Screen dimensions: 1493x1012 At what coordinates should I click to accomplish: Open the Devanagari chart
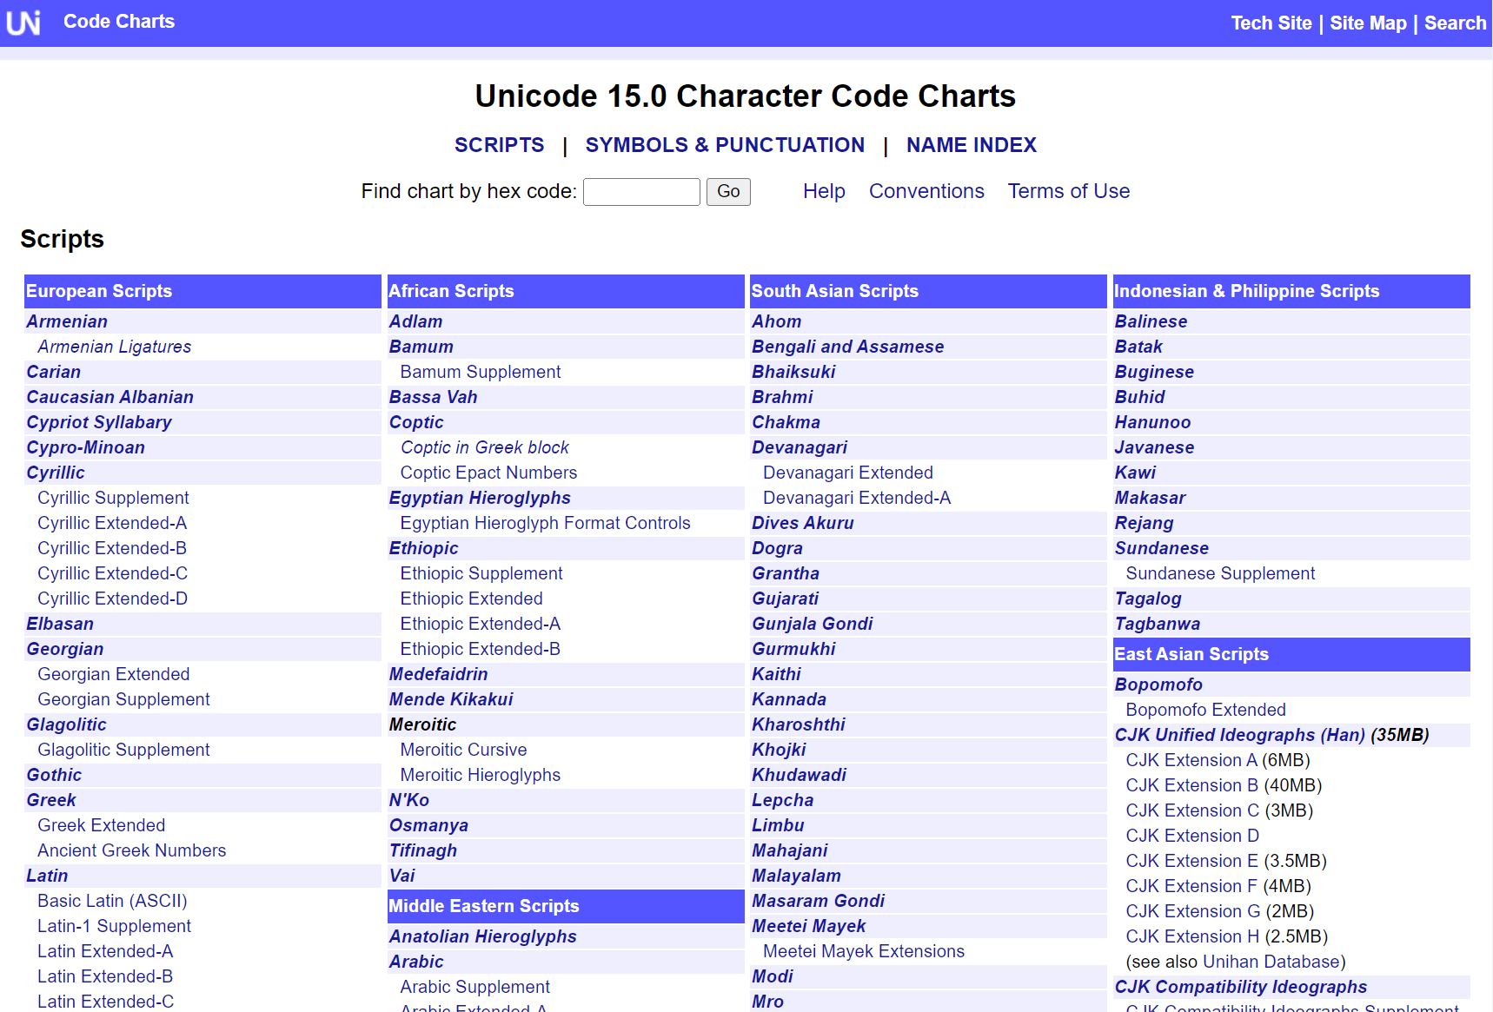click(x=800, y=447)
